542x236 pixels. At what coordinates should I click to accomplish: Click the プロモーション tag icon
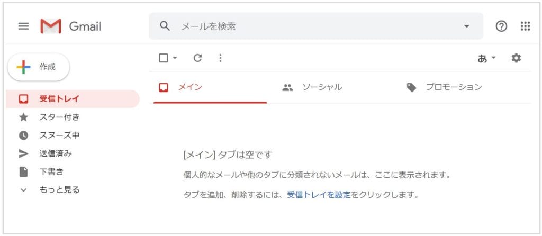click(411, 88)
